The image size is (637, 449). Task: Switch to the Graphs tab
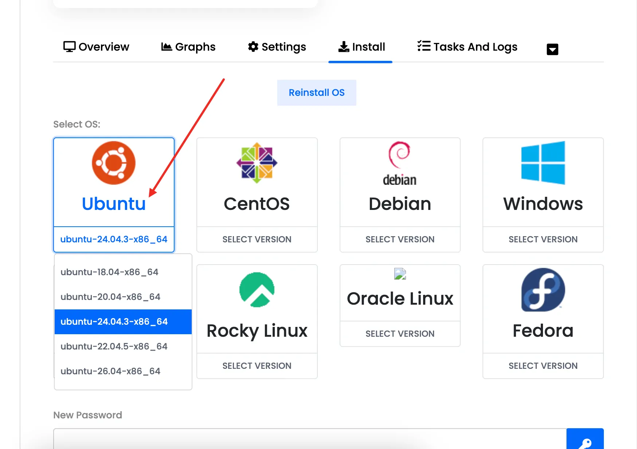point(188,47)
